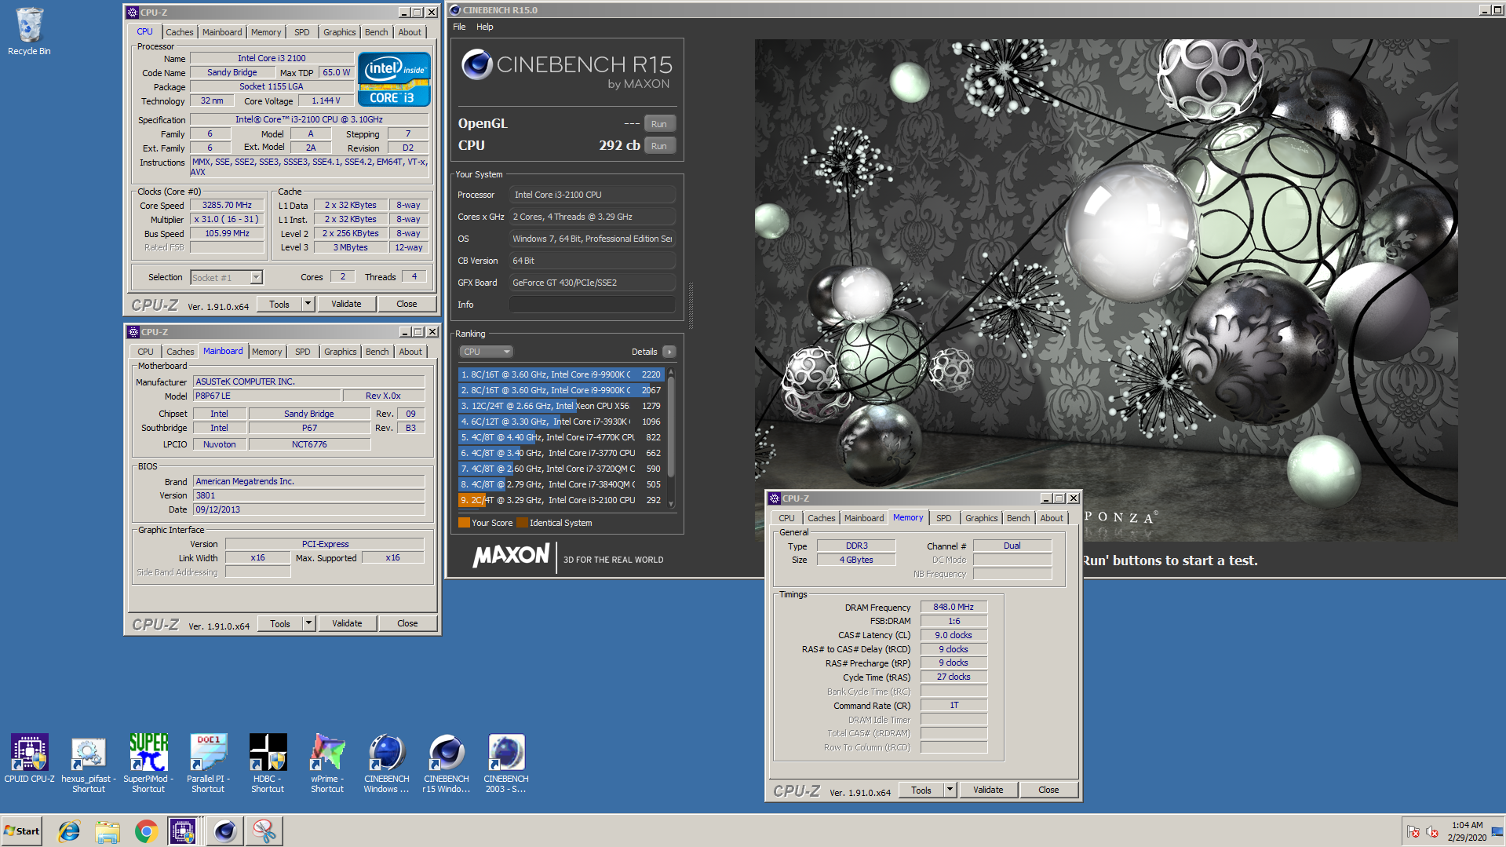Click the MAXON logo
Image resolution: width=1506 pixels, height=847 pixels.
point(511,556)
